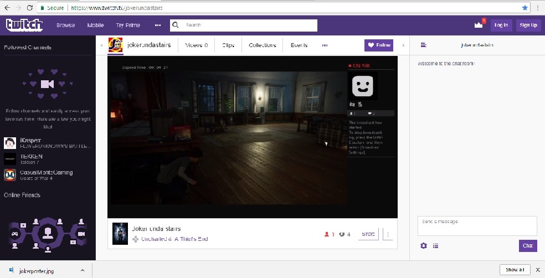This screenshot has width=545, height=278.
Task: Reload the page with refresh icon
Action: 29,8
